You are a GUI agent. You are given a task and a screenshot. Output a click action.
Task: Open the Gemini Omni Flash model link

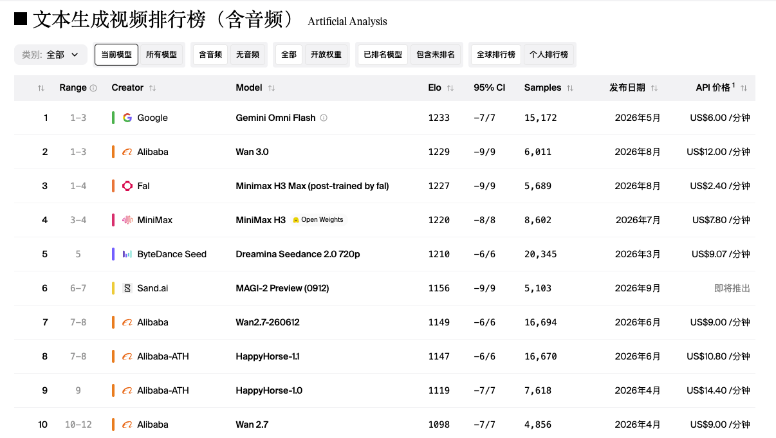(276, 118)
